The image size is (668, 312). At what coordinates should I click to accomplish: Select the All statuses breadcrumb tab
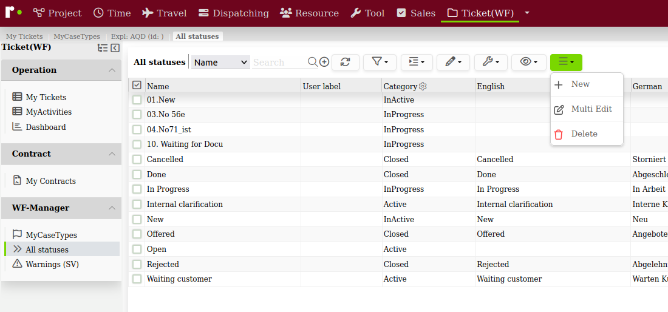tap(197, 36)
